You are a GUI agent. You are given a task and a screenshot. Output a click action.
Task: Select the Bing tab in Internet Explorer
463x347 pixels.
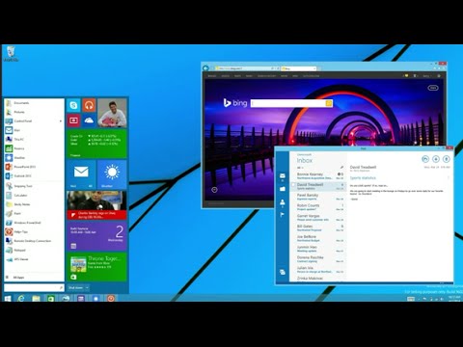coord(298,68)
